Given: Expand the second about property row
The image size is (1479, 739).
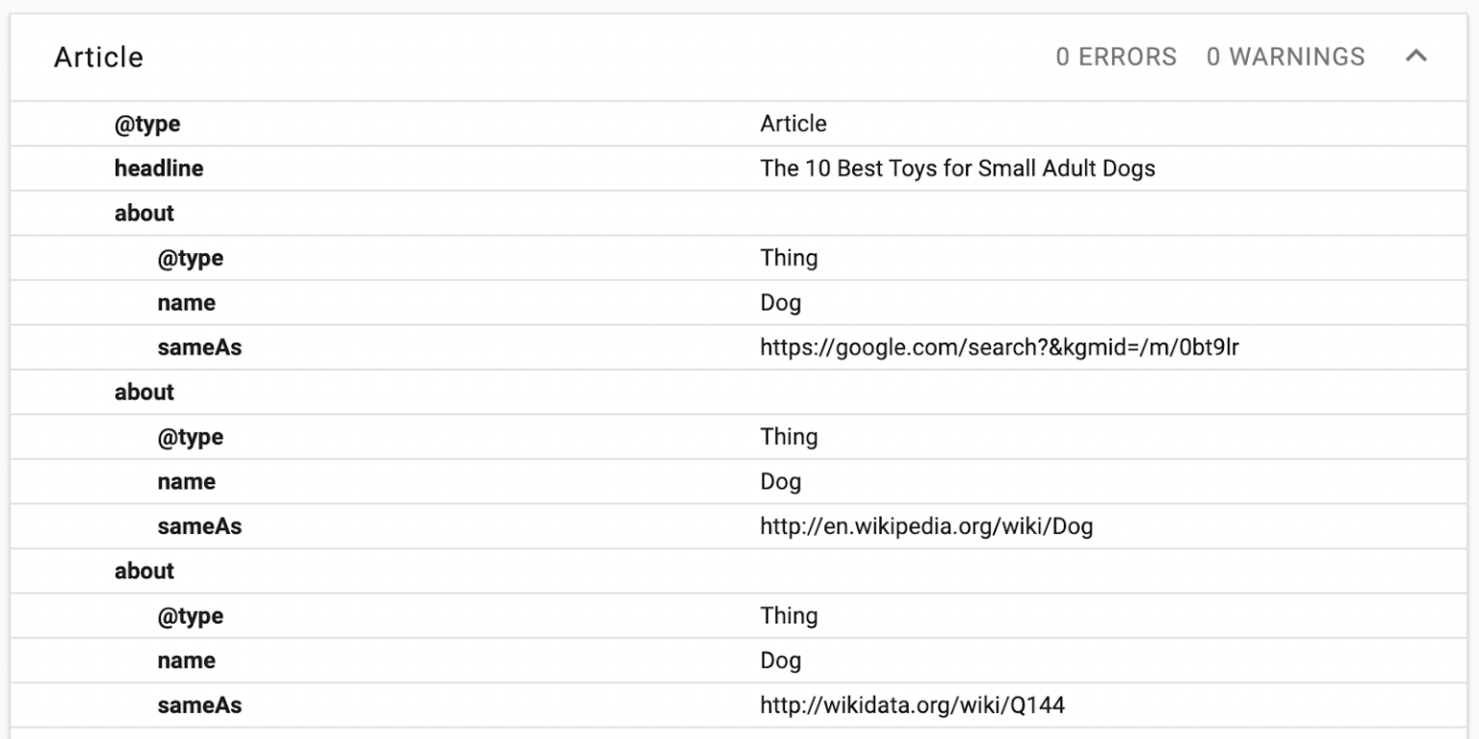Looking at the screenshot, I should (x=143, y=392).
